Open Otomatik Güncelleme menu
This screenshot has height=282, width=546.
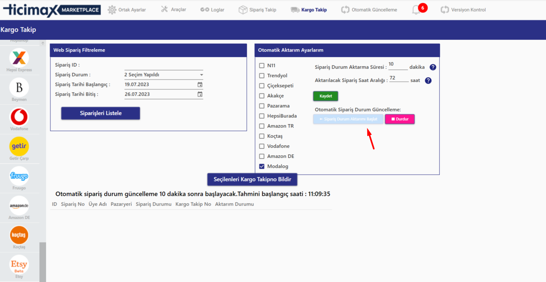pyautogui.click(x=369, y=10)
